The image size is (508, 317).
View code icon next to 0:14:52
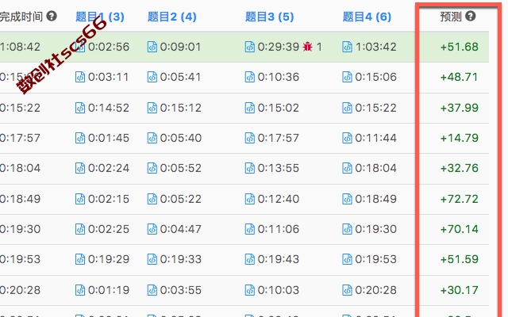click(x=80, y=108)
